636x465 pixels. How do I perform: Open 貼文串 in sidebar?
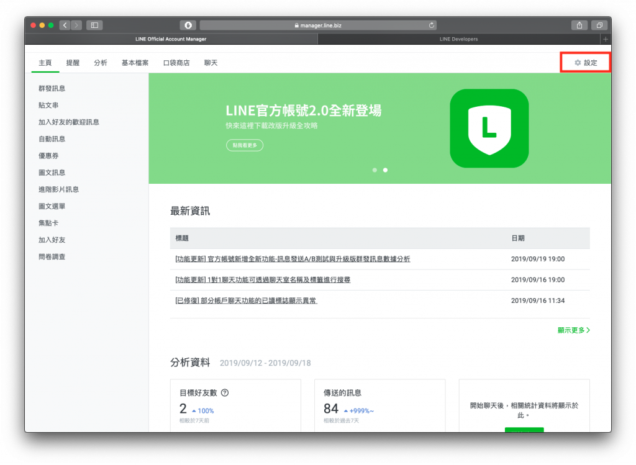(48, 106)
